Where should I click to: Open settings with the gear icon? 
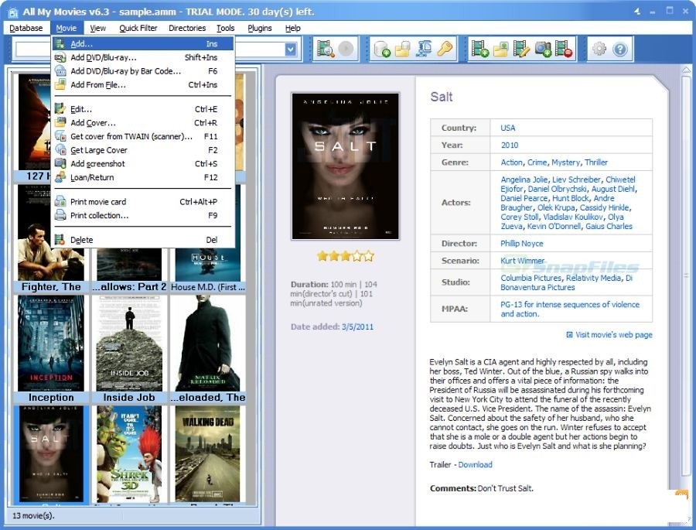pyautogui.click(x=599, y=50)
